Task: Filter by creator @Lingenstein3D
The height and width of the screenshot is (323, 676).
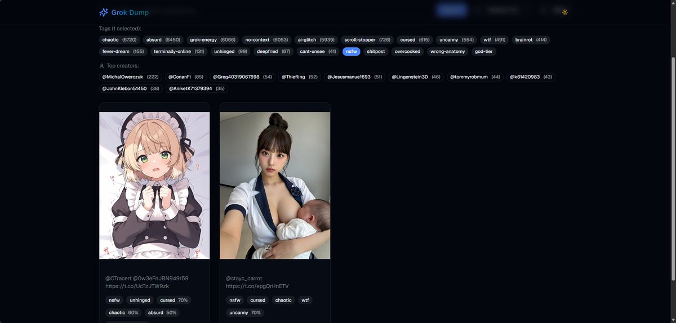Action: (x=416, y=77)
